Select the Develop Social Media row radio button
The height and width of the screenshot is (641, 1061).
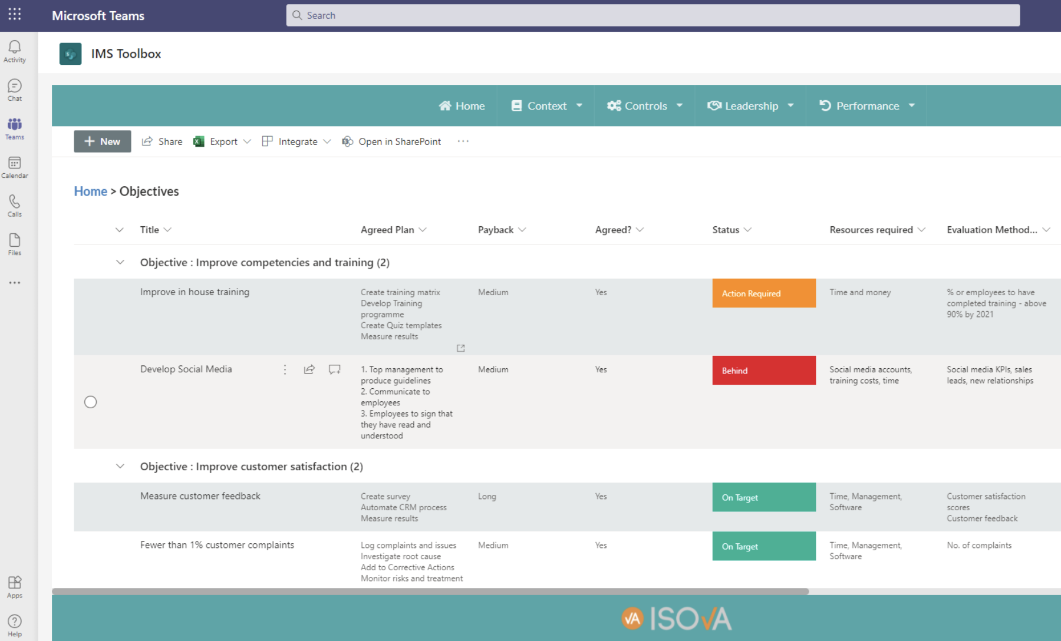pyautogui.click(x=90, y=401)
